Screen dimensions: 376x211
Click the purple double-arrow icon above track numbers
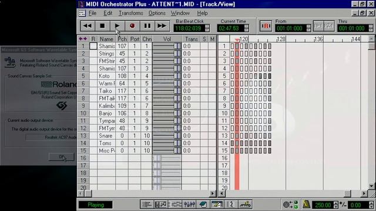tap(83, 39)
